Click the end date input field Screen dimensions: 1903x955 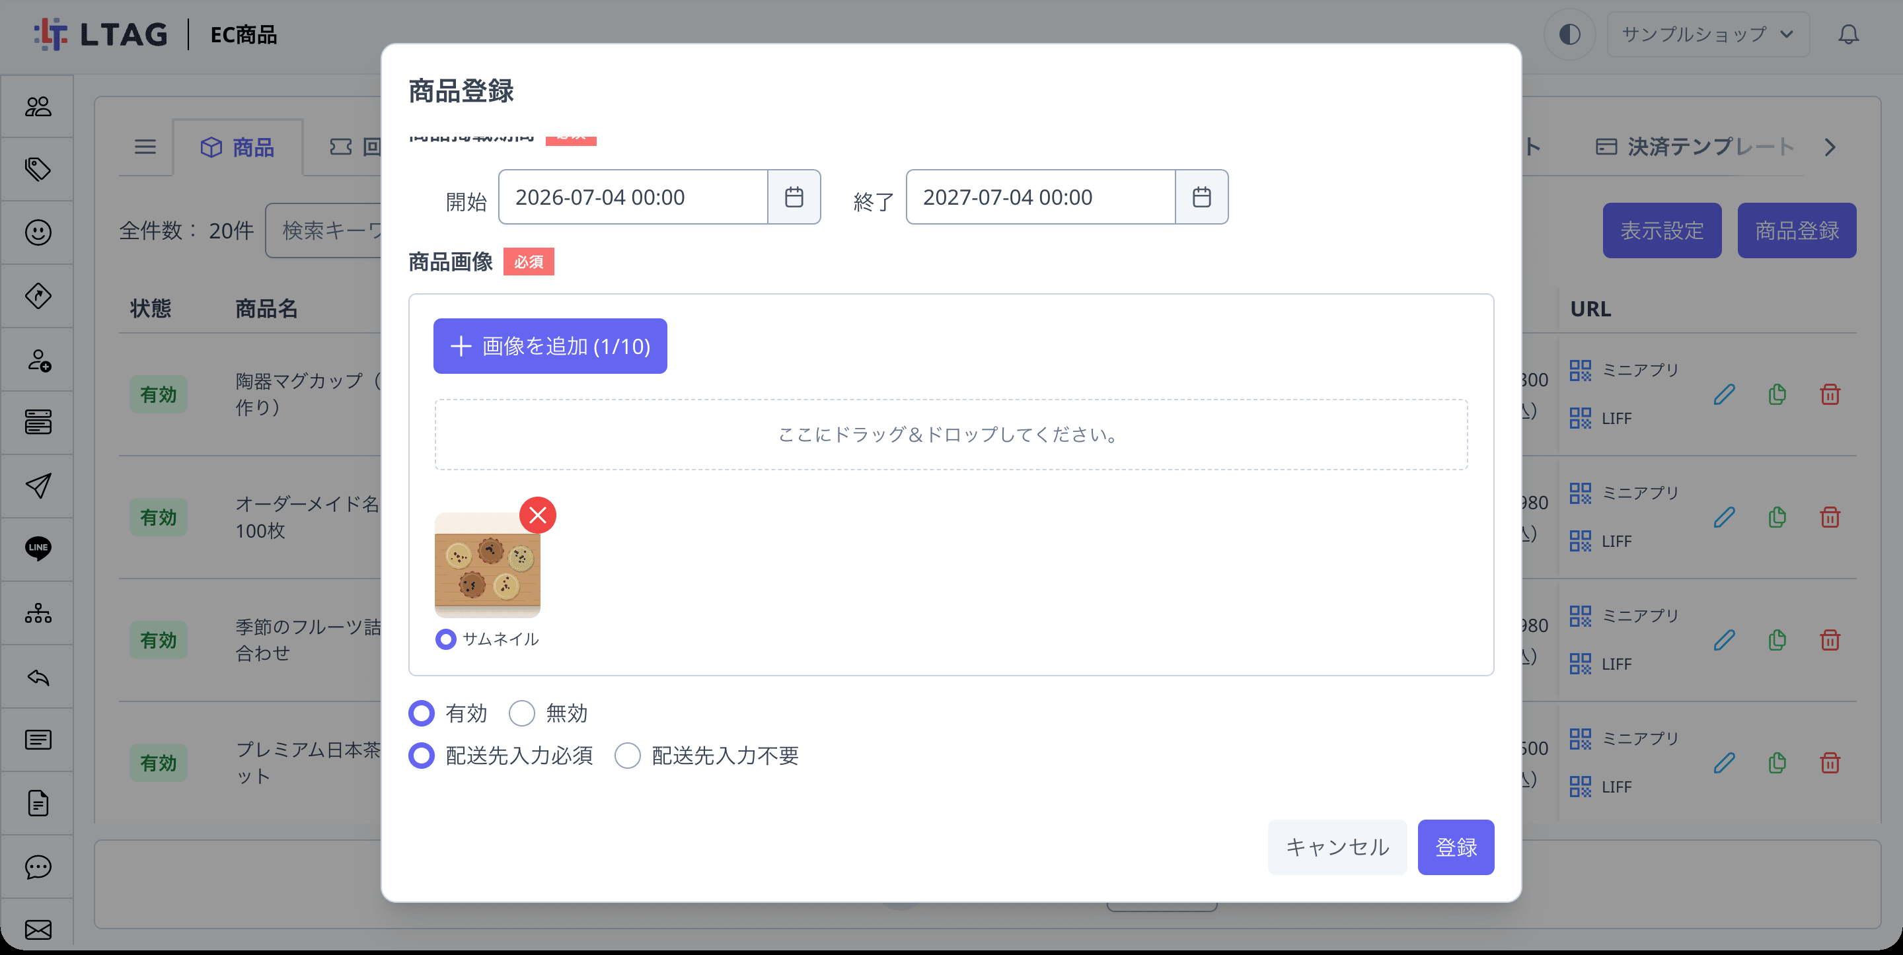point(1041,196)
